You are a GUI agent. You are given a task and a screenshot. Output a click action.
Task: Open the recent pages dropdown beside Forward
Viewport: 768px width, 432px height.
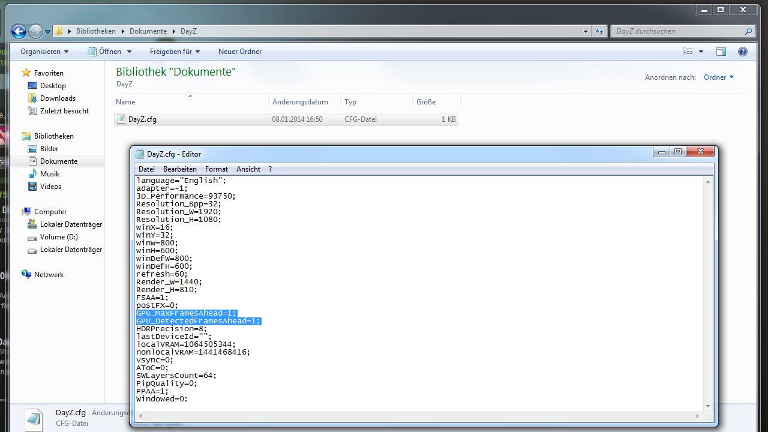pyautogui.click(x=47, y=31)
